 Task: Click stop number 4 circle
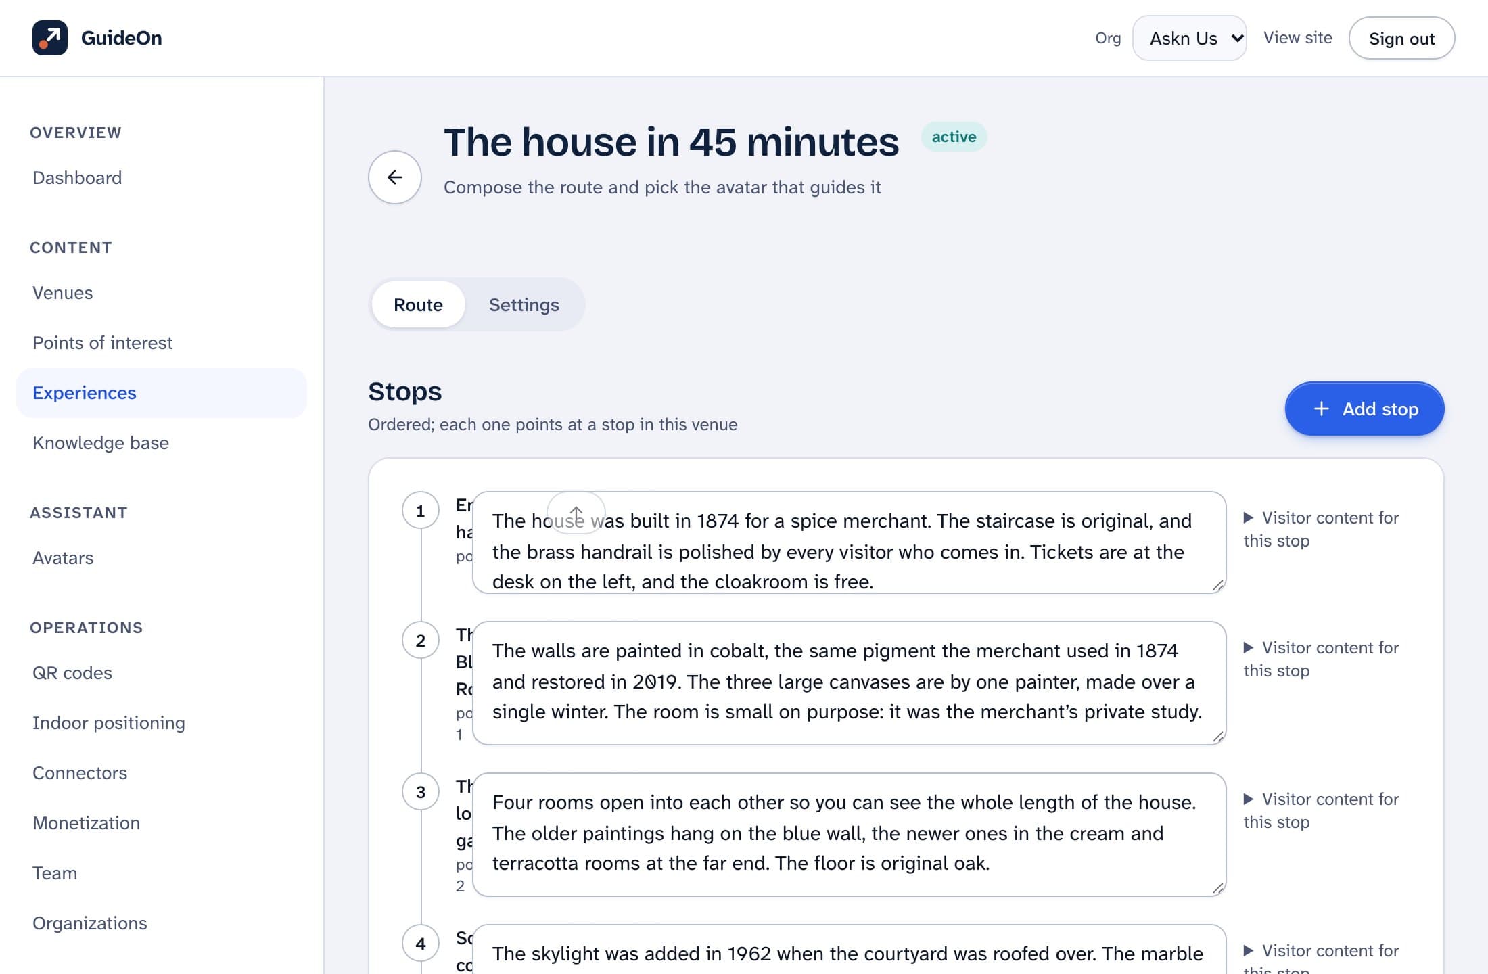(421, 944)
